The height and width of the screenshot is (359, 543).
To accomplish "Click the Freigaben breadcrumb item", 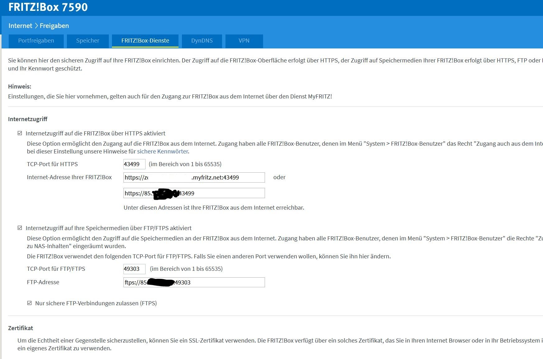I will pyautogui.click(x=54, y=26).
